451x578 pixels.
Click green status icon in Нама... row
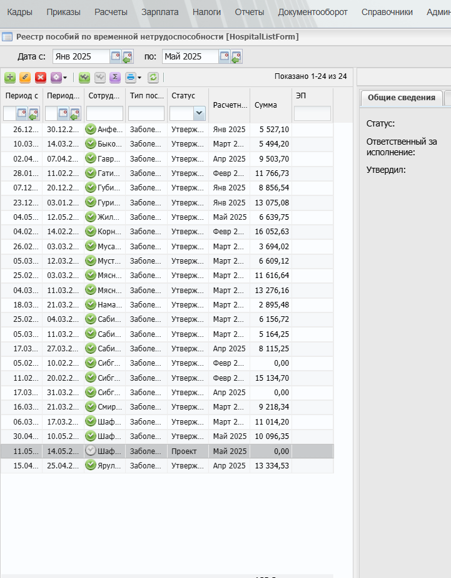point(91,304)
